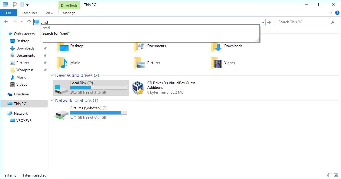Click pin icon next to Wordpress
The height and width of the screenshot is (179, 341).
pos(45,70)
